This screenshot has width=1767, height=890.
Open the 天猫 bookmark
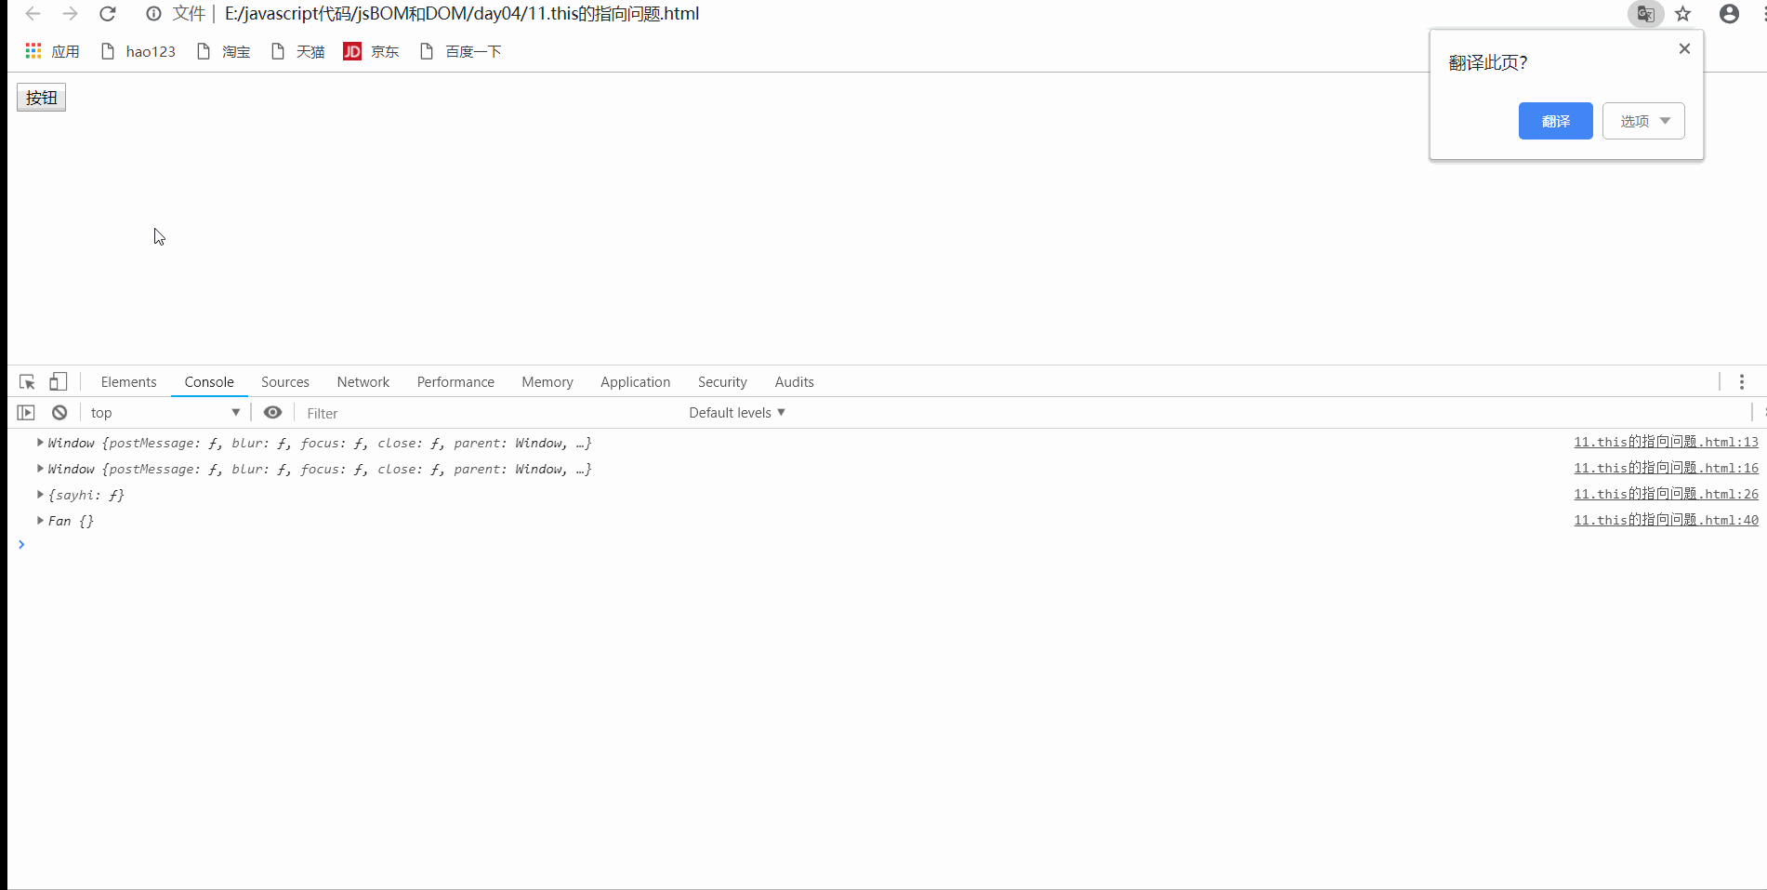(298, 51)
